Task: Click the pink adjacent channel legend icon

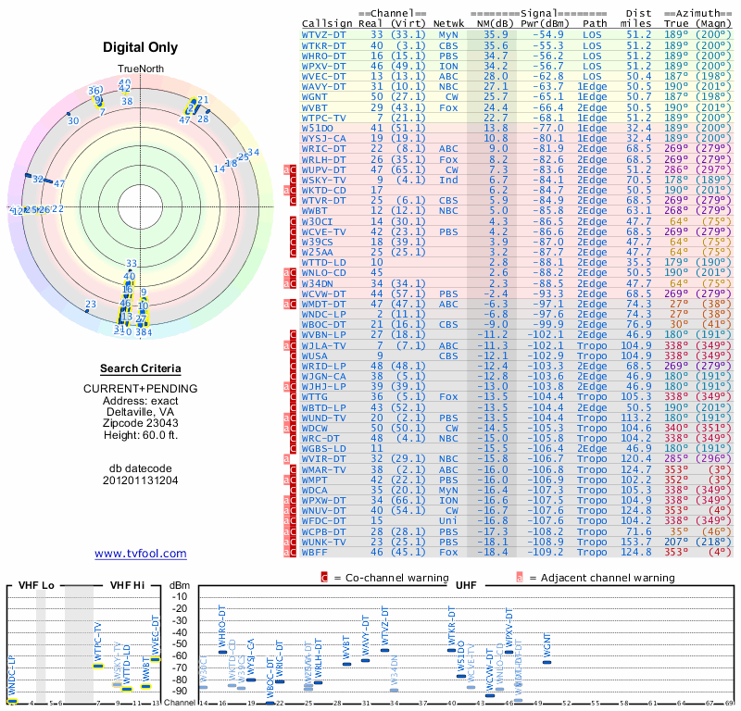Action: point(520,577)
